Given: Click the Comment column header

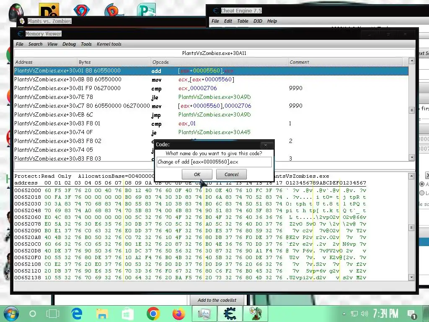Looking at the screenshot, I should point(345,62).
